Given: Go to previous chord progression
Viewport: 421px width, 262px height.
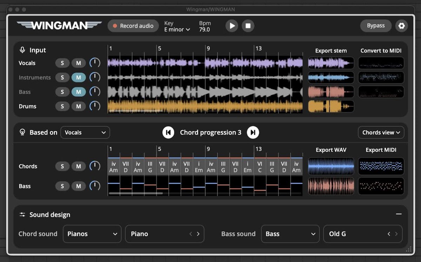Looking at the screenshot, I should (168, 132).
